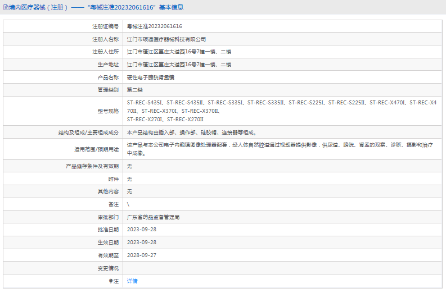Click the 备注 label
446x293 pixels.
pyautogui.click(x=114, y=204)
